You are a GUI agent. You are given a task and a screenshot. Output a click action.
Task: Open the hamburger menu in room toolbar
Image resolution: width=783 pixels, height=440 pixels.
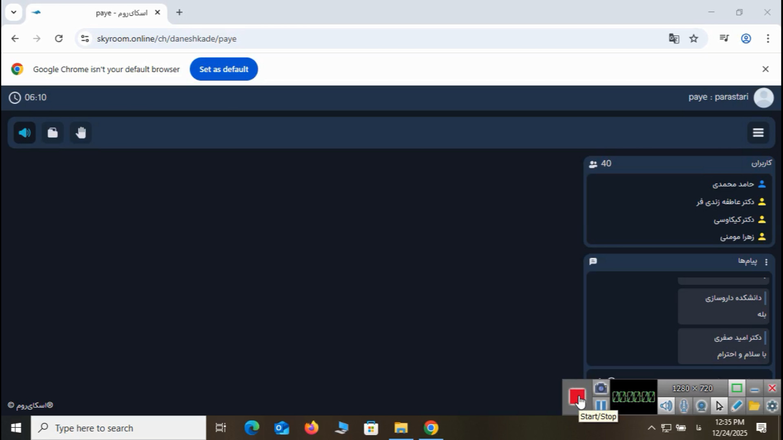pos(758,133)
